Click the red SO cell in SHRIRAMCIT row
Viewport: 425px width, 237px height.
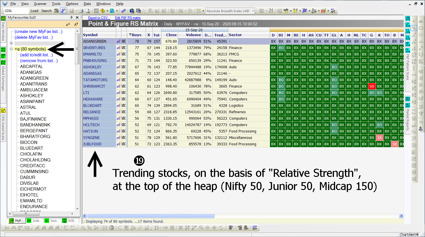coord(372,86)
